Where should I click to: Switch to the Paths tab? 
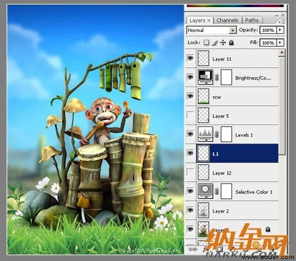coord(252,21)
